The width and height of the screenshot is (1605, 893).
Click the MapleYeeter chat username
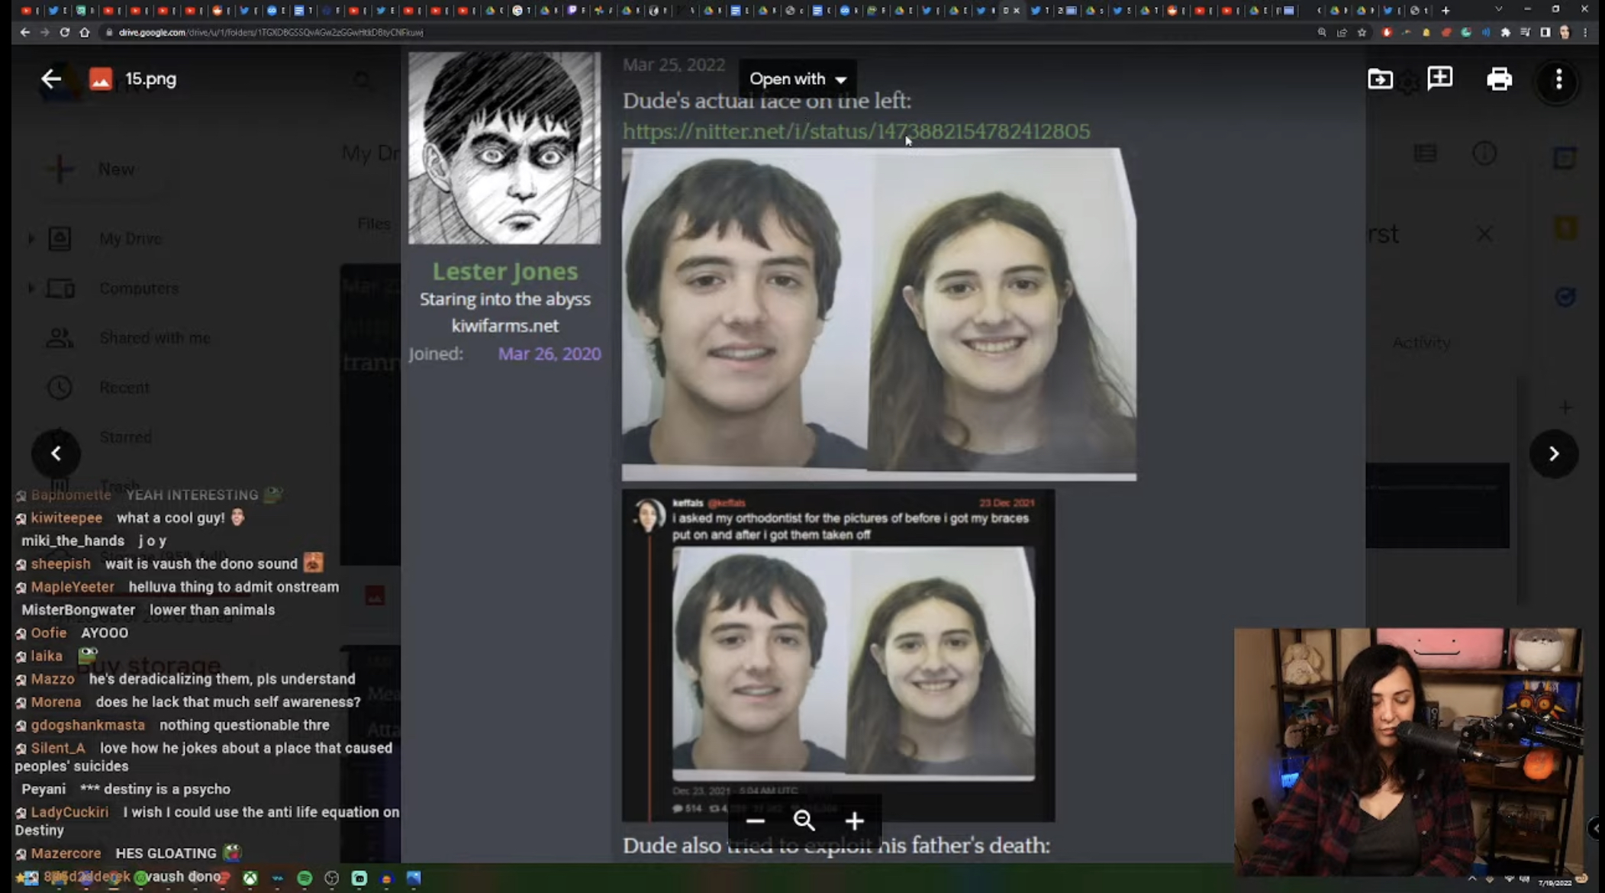click(x=73, y=587)
